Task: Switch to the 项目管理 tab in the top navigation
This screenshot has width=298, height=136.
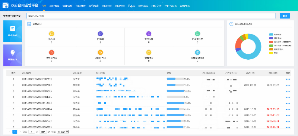Action: [x=54, y=6]
